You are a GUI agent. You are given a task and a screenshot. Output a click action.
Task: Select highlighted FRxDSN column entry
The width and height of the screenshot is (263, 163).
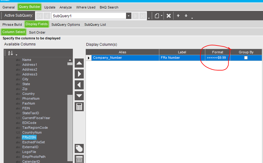click(x=29, y=138)
